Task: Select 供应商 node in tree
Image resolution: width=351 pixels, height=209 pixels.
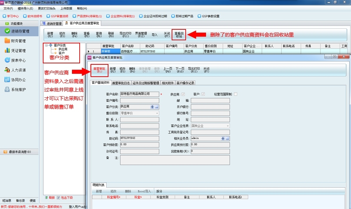Action: 63,49
